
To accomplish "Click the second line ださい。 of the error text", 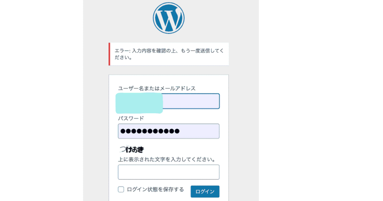I will (x=123, y=58).
